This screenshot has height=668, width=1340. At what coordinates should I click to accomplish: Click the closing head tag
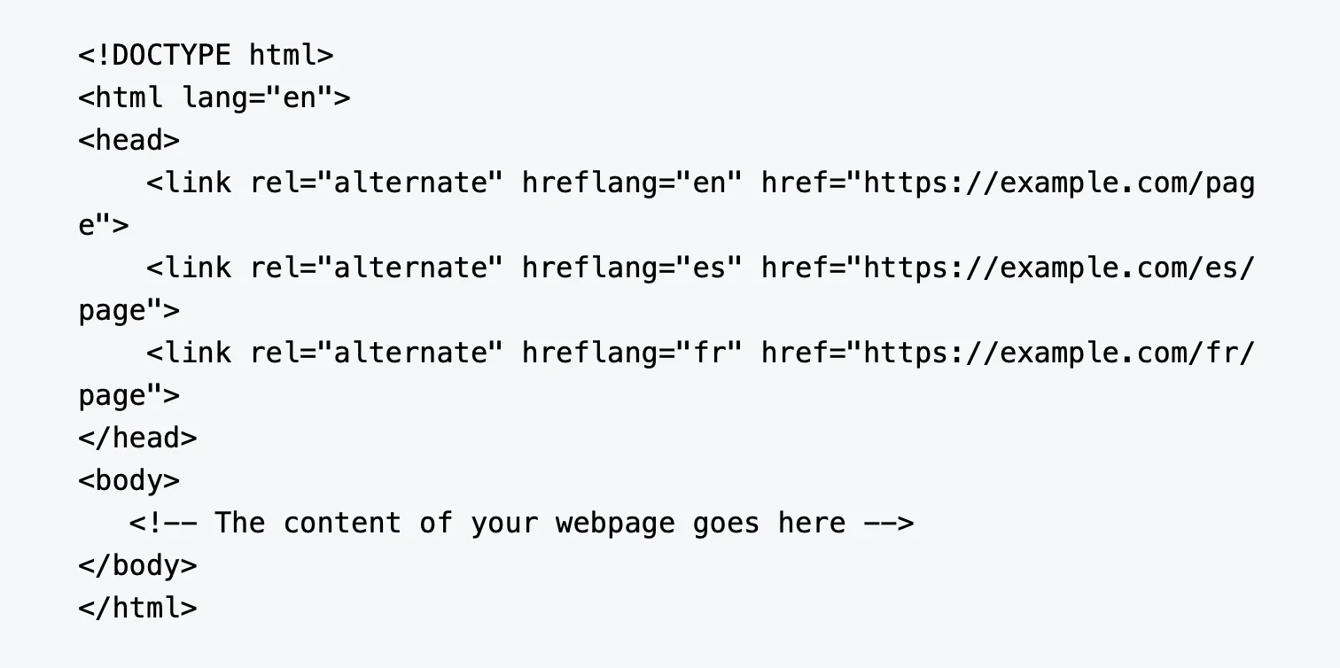(x=138, y=438)
